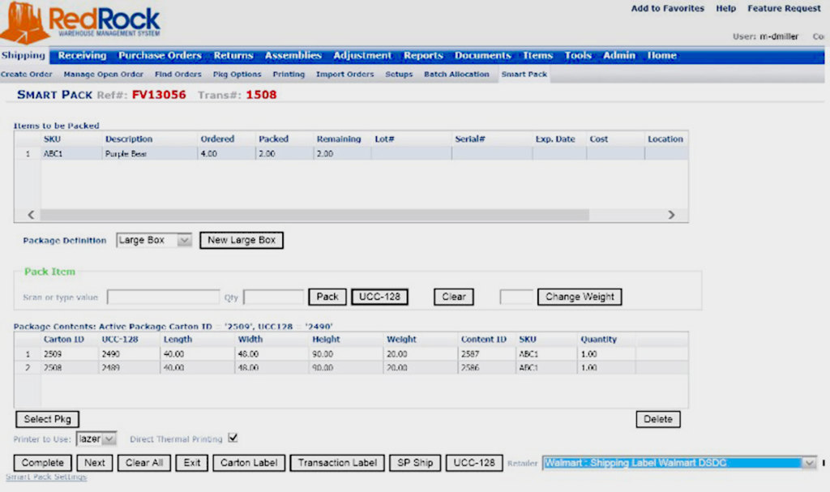Click the Scan or type value field
Viewport: 830px width, 492px height.
coord(162,297)
